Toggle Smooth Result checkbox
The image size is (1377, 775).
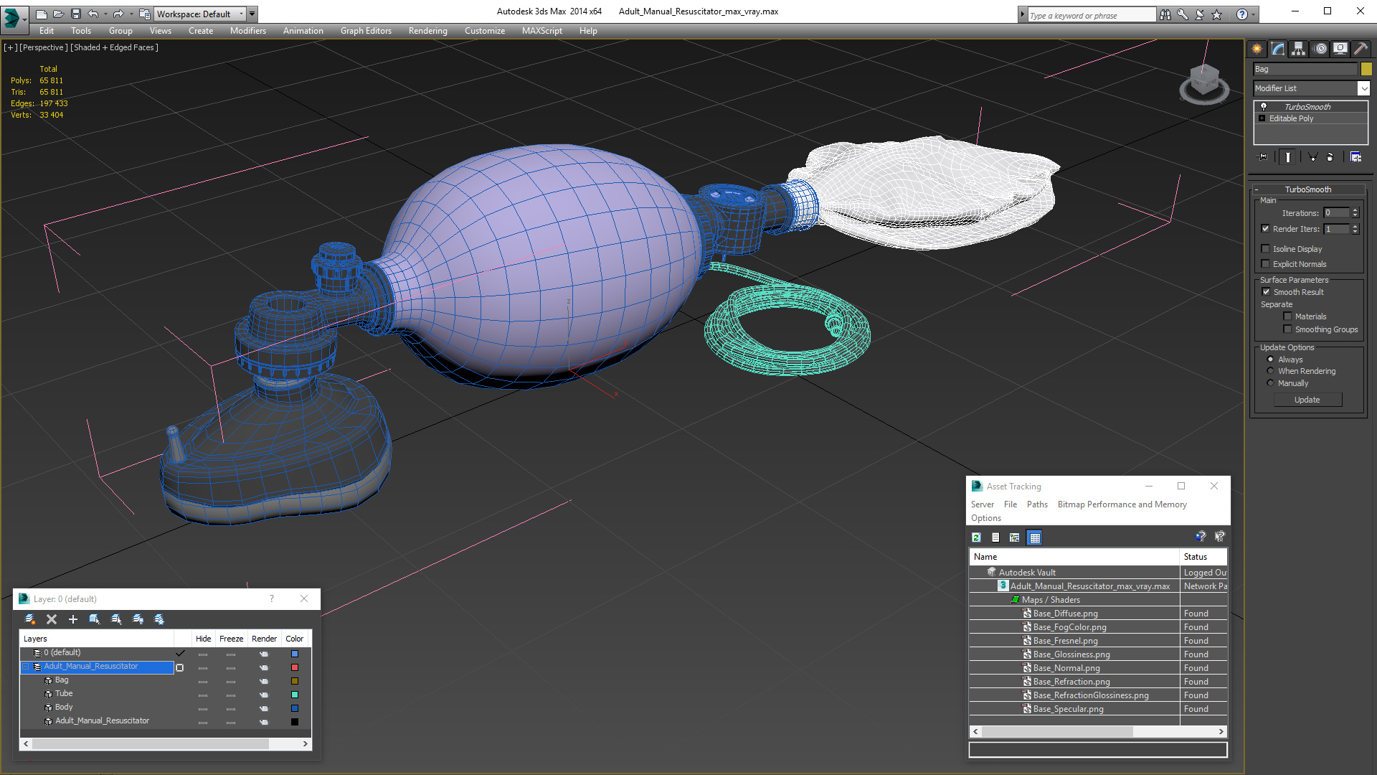pyautogui.click(x=1266, y=292)
